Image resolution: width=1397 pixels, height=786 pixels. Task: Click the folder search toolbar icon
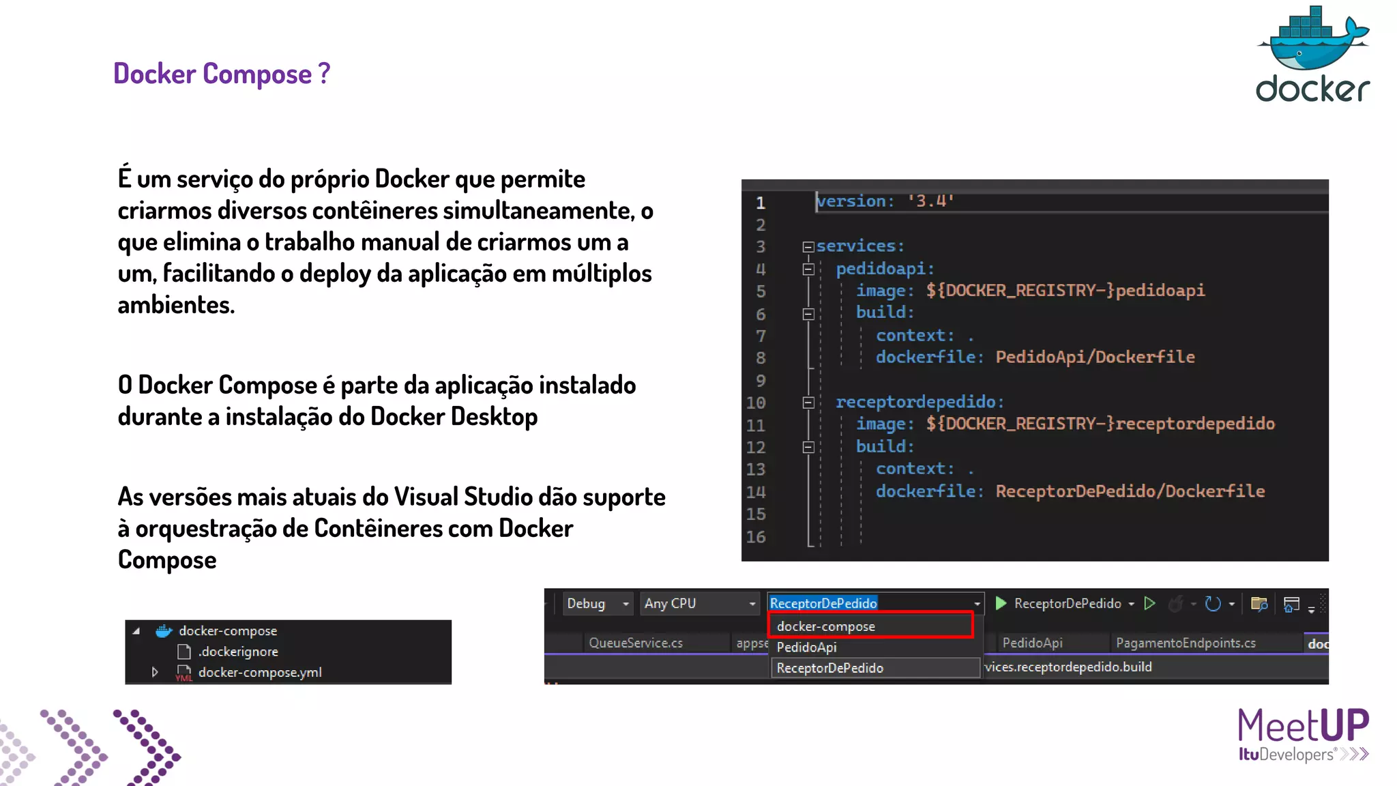pyautogui.click(x=1259, y=604)
